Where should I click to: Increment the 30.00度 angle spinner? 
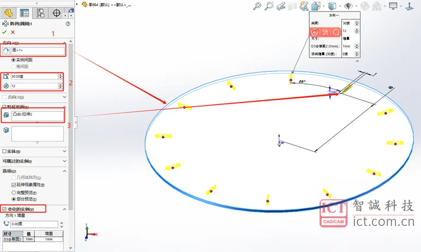click(60, 75)
